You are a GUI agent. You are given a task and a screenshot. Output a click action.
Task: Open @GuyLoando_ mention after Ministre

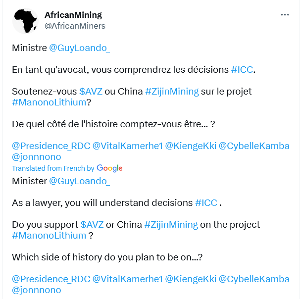pos(79,48)
